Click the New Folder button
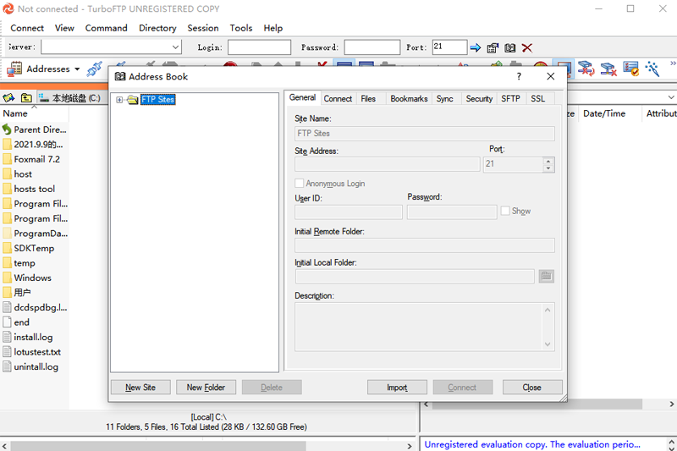Screen dimensions: 677x451 [x=206, y=388]
